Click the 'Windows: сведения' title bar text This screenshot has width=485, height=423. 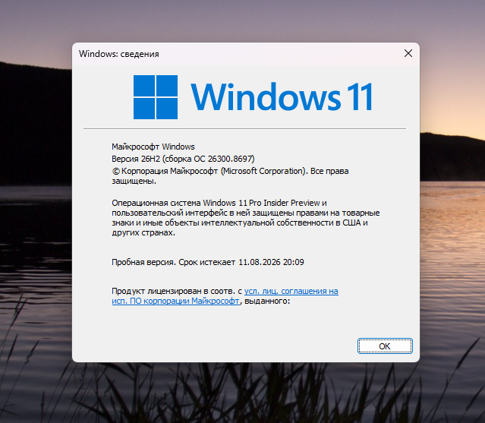[x=118, y=54]
